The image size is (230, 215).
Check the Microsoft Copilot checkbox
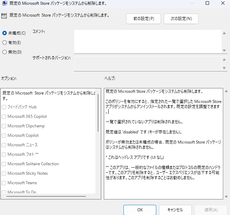click(x=4, y=135)
